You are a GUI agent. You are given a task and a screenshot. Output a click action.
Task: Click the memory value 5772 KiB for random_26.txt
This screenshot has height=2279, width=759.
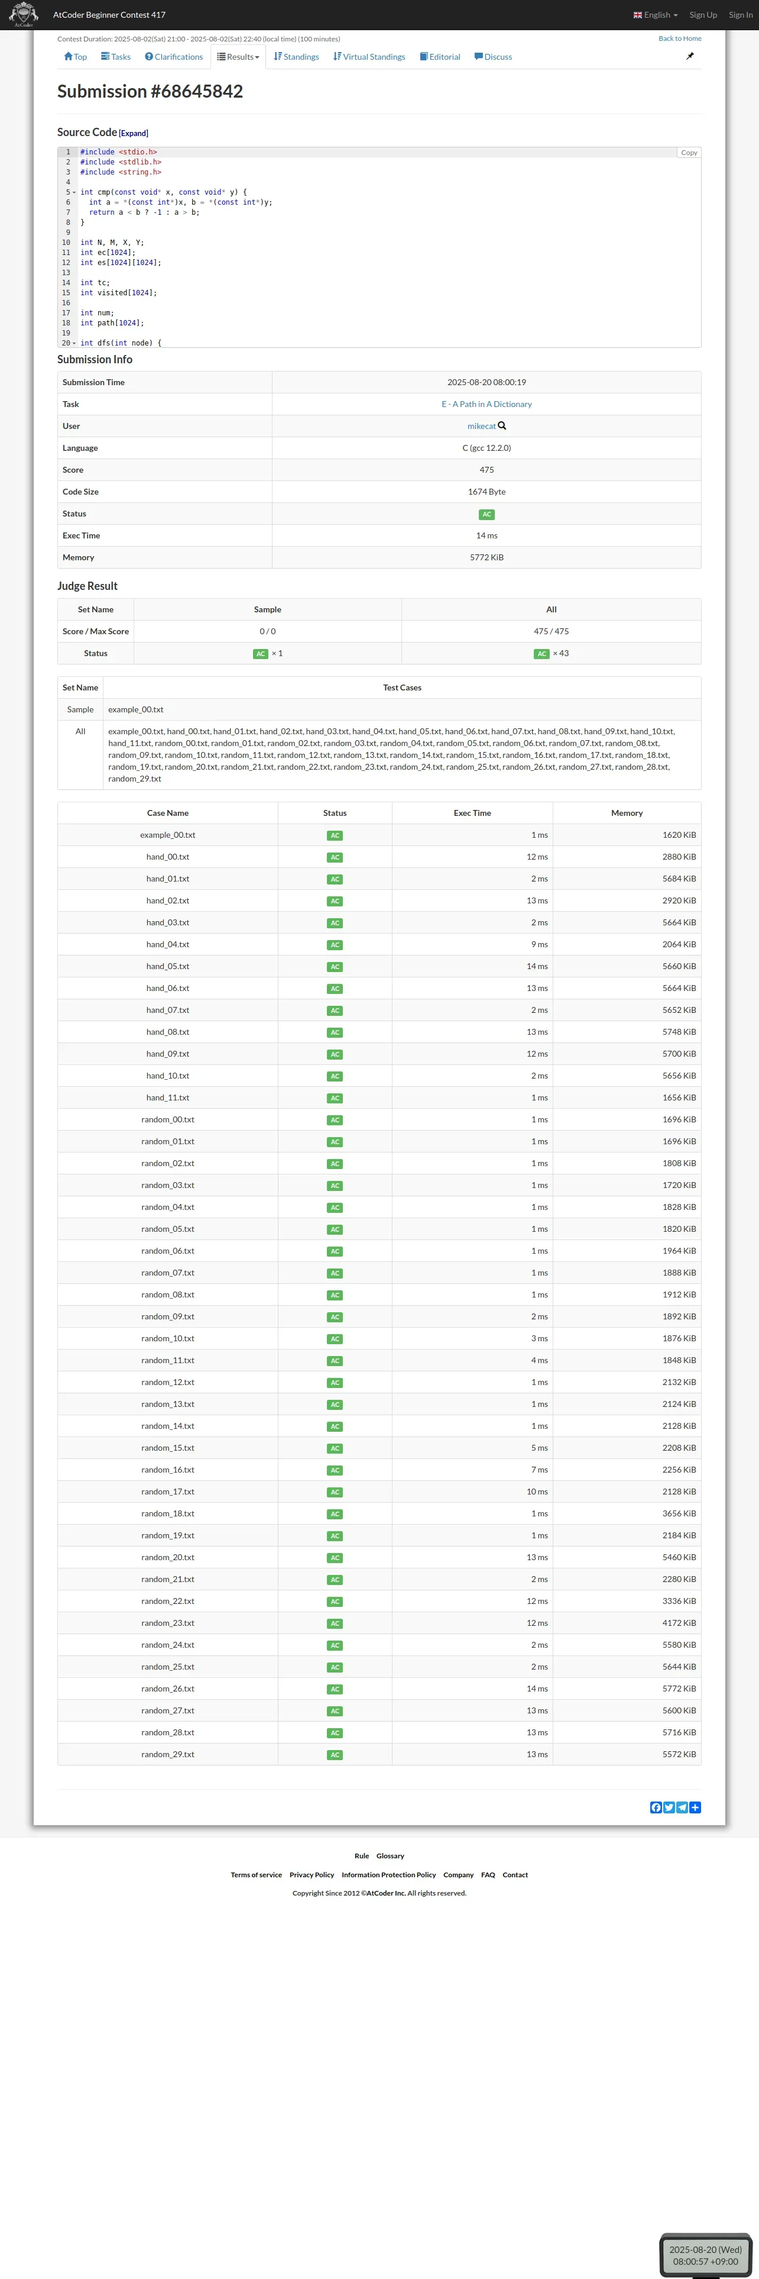(679, 1689)
